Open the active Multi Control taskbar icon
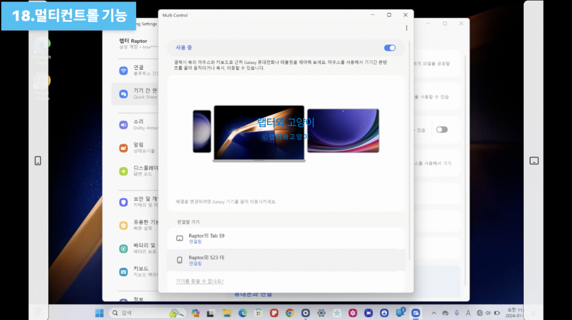572x320 pixels. 416,313
